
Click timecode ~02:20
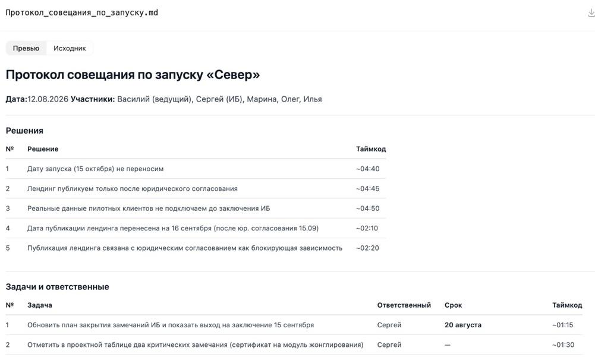coord(367,248)
